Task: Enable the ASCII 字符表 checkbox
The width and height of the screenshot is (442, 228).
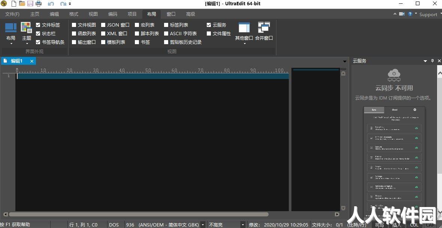Action: click(166, 34)
